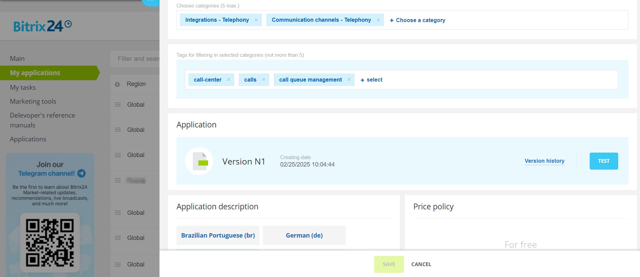Click the Version N1 file icon

[199, 161]
